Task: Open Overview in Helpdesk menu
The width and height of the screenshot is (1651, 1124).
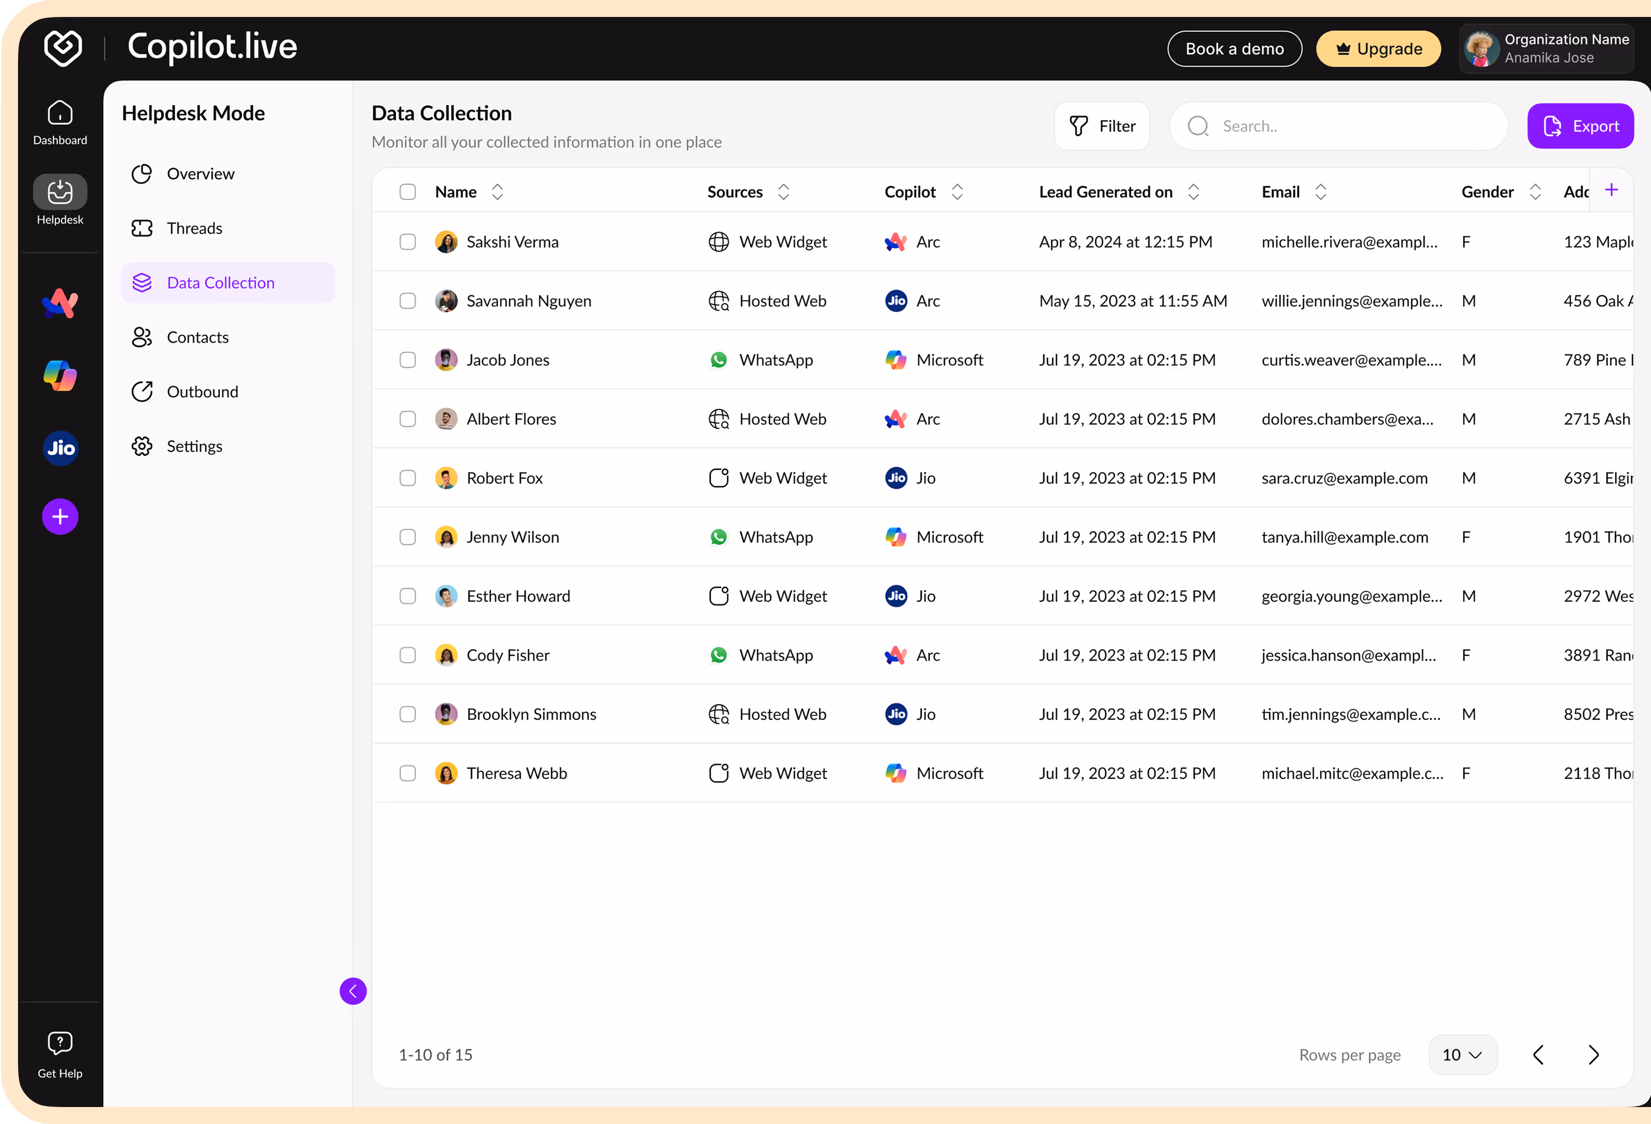Action: [x=228, y=174]
